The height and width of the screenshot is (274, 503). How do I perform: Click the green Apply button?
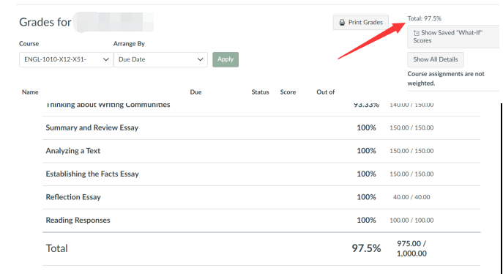pyautogui.click(x=226, y=59)
